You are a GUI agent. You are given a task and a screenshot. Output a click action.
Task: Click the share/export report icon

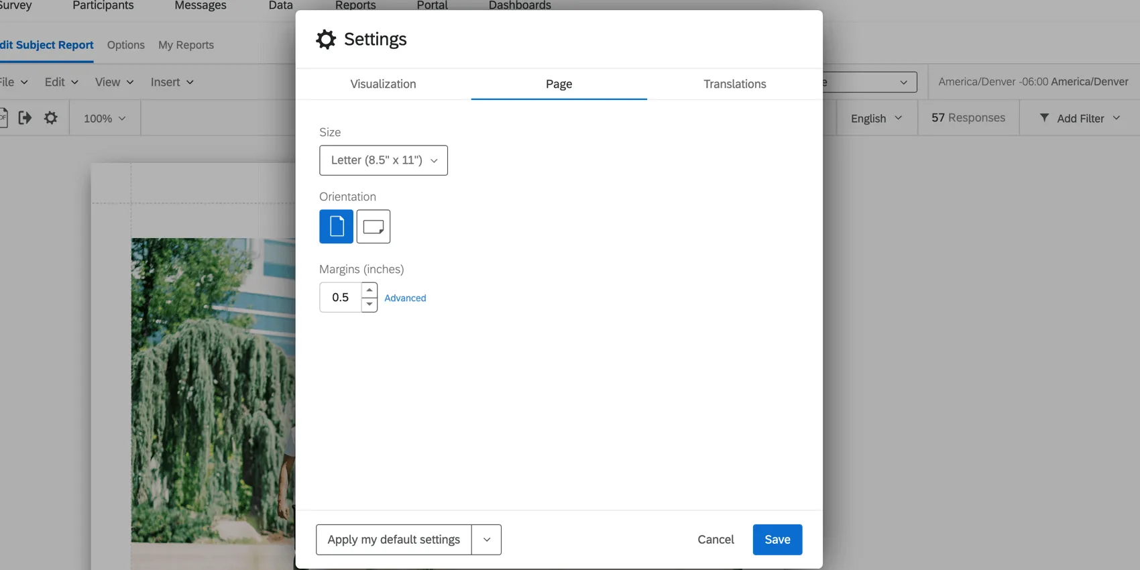tap(25, 118)
